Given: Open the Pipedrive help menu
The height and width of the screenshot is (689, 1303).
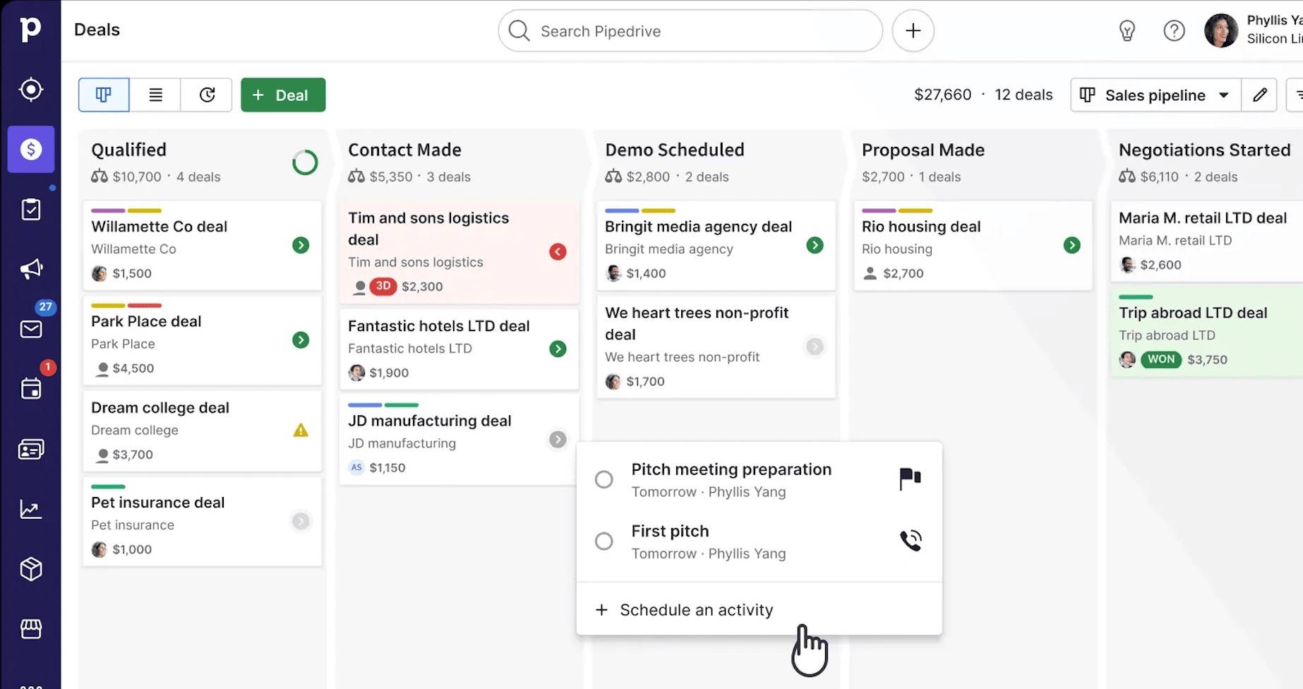Looking at the screenshot, I should click(1174, 30).
